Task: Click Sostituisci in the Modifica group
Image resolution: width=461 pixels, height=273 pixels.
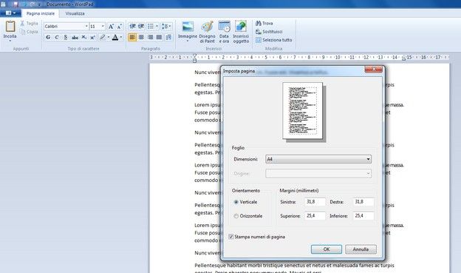Action: click(269, 32)
